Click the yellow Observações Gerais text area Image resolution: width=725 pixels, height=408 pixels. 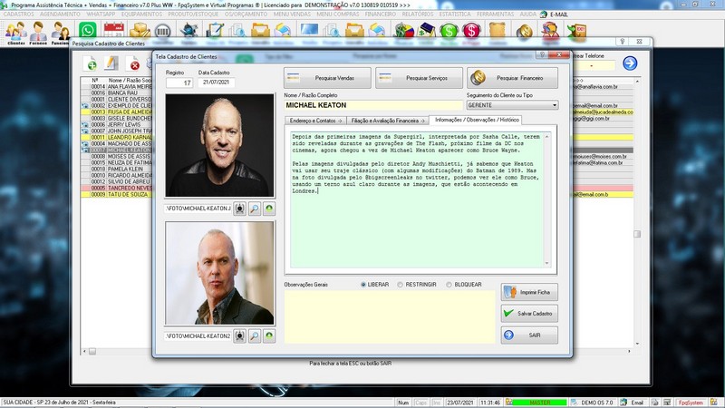390,316
